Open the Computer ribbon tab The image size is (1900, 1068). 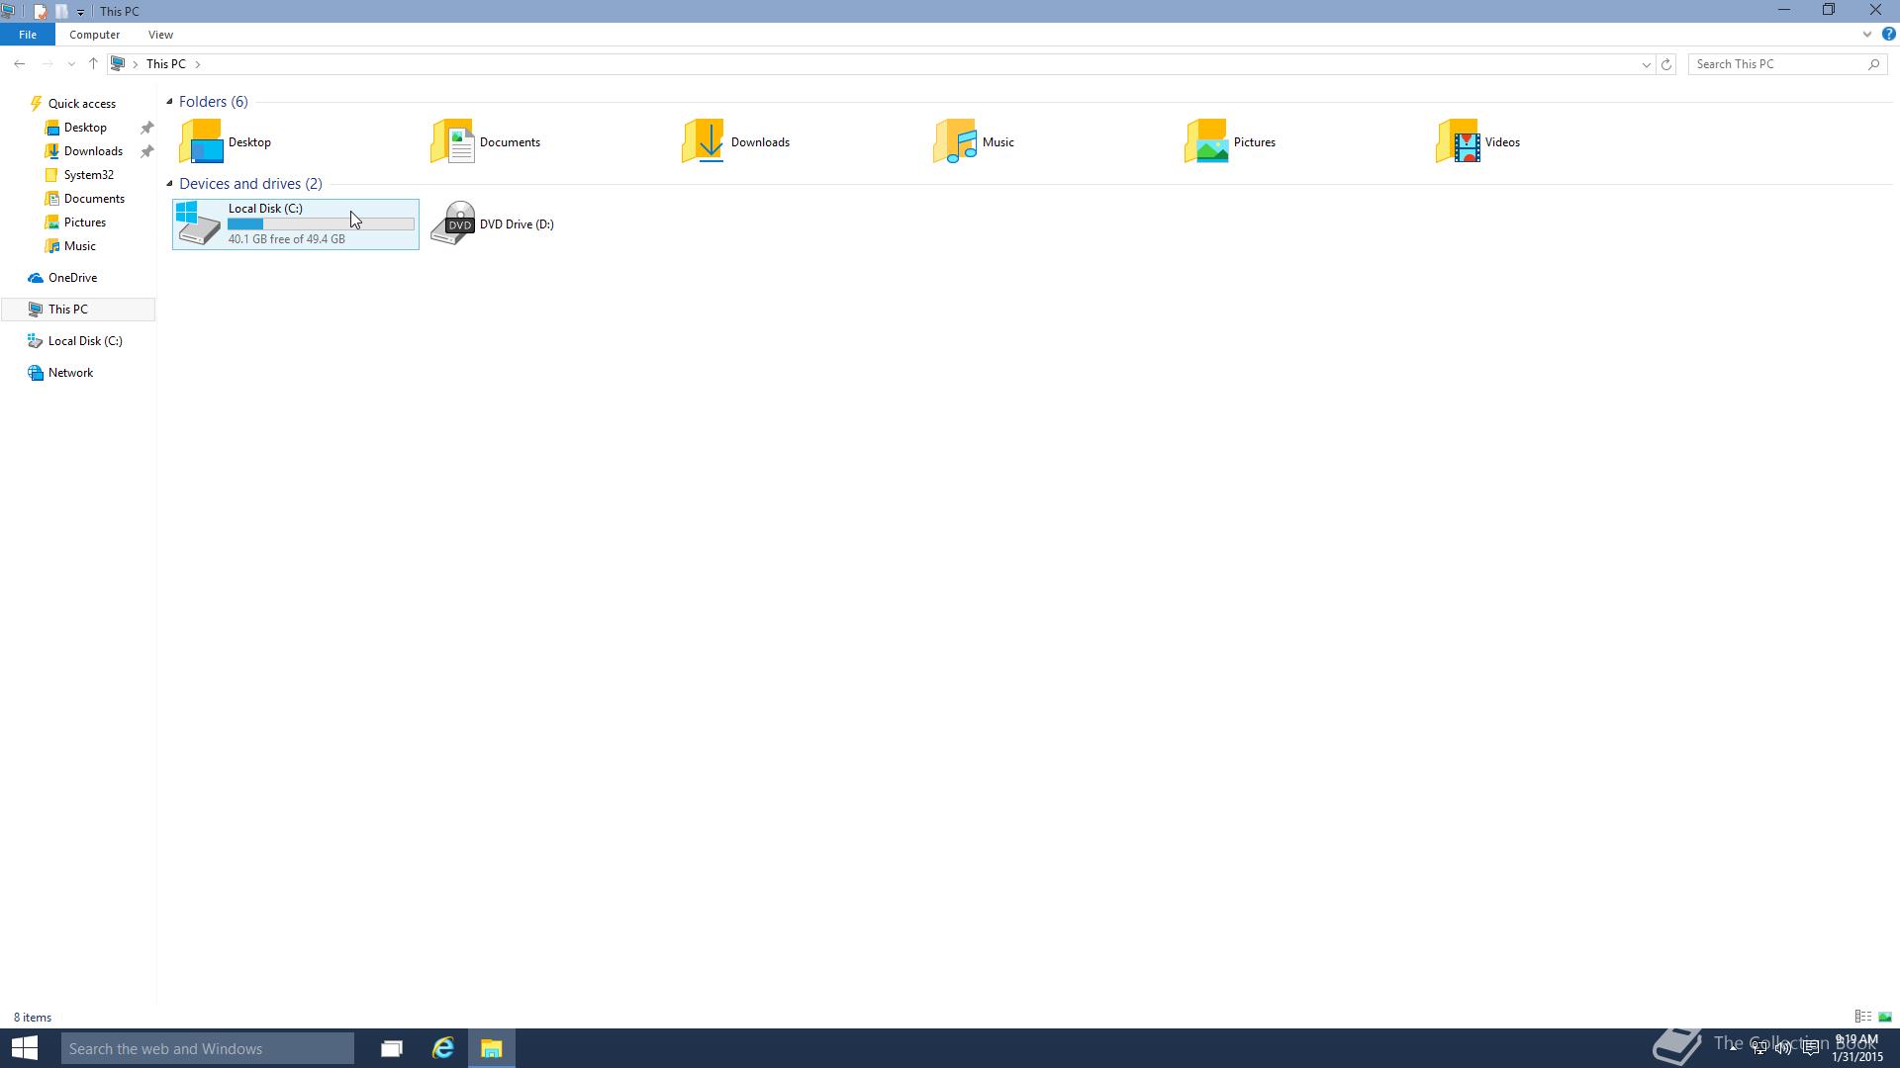pos(94,35)
